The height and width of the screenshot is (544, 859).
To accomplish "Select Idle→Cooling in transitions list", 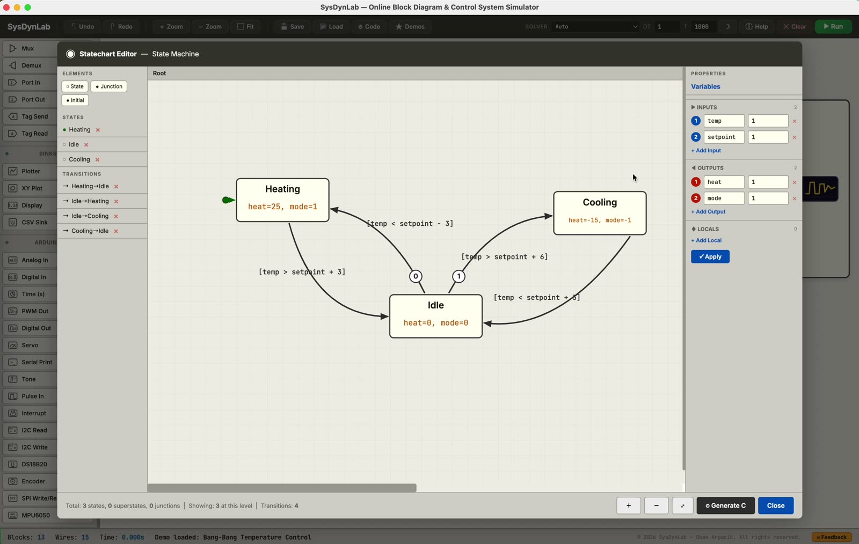I will click(90, 216).
